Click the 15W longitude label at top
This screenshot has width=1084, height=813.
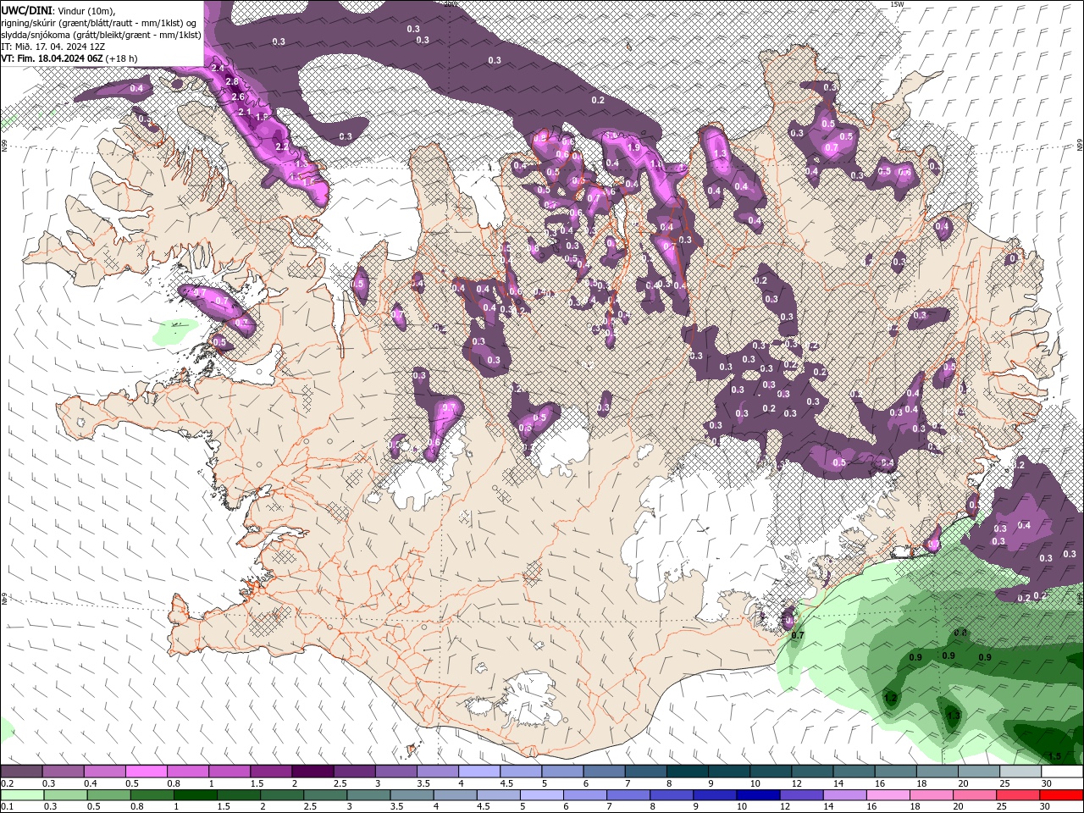[898, 4]
